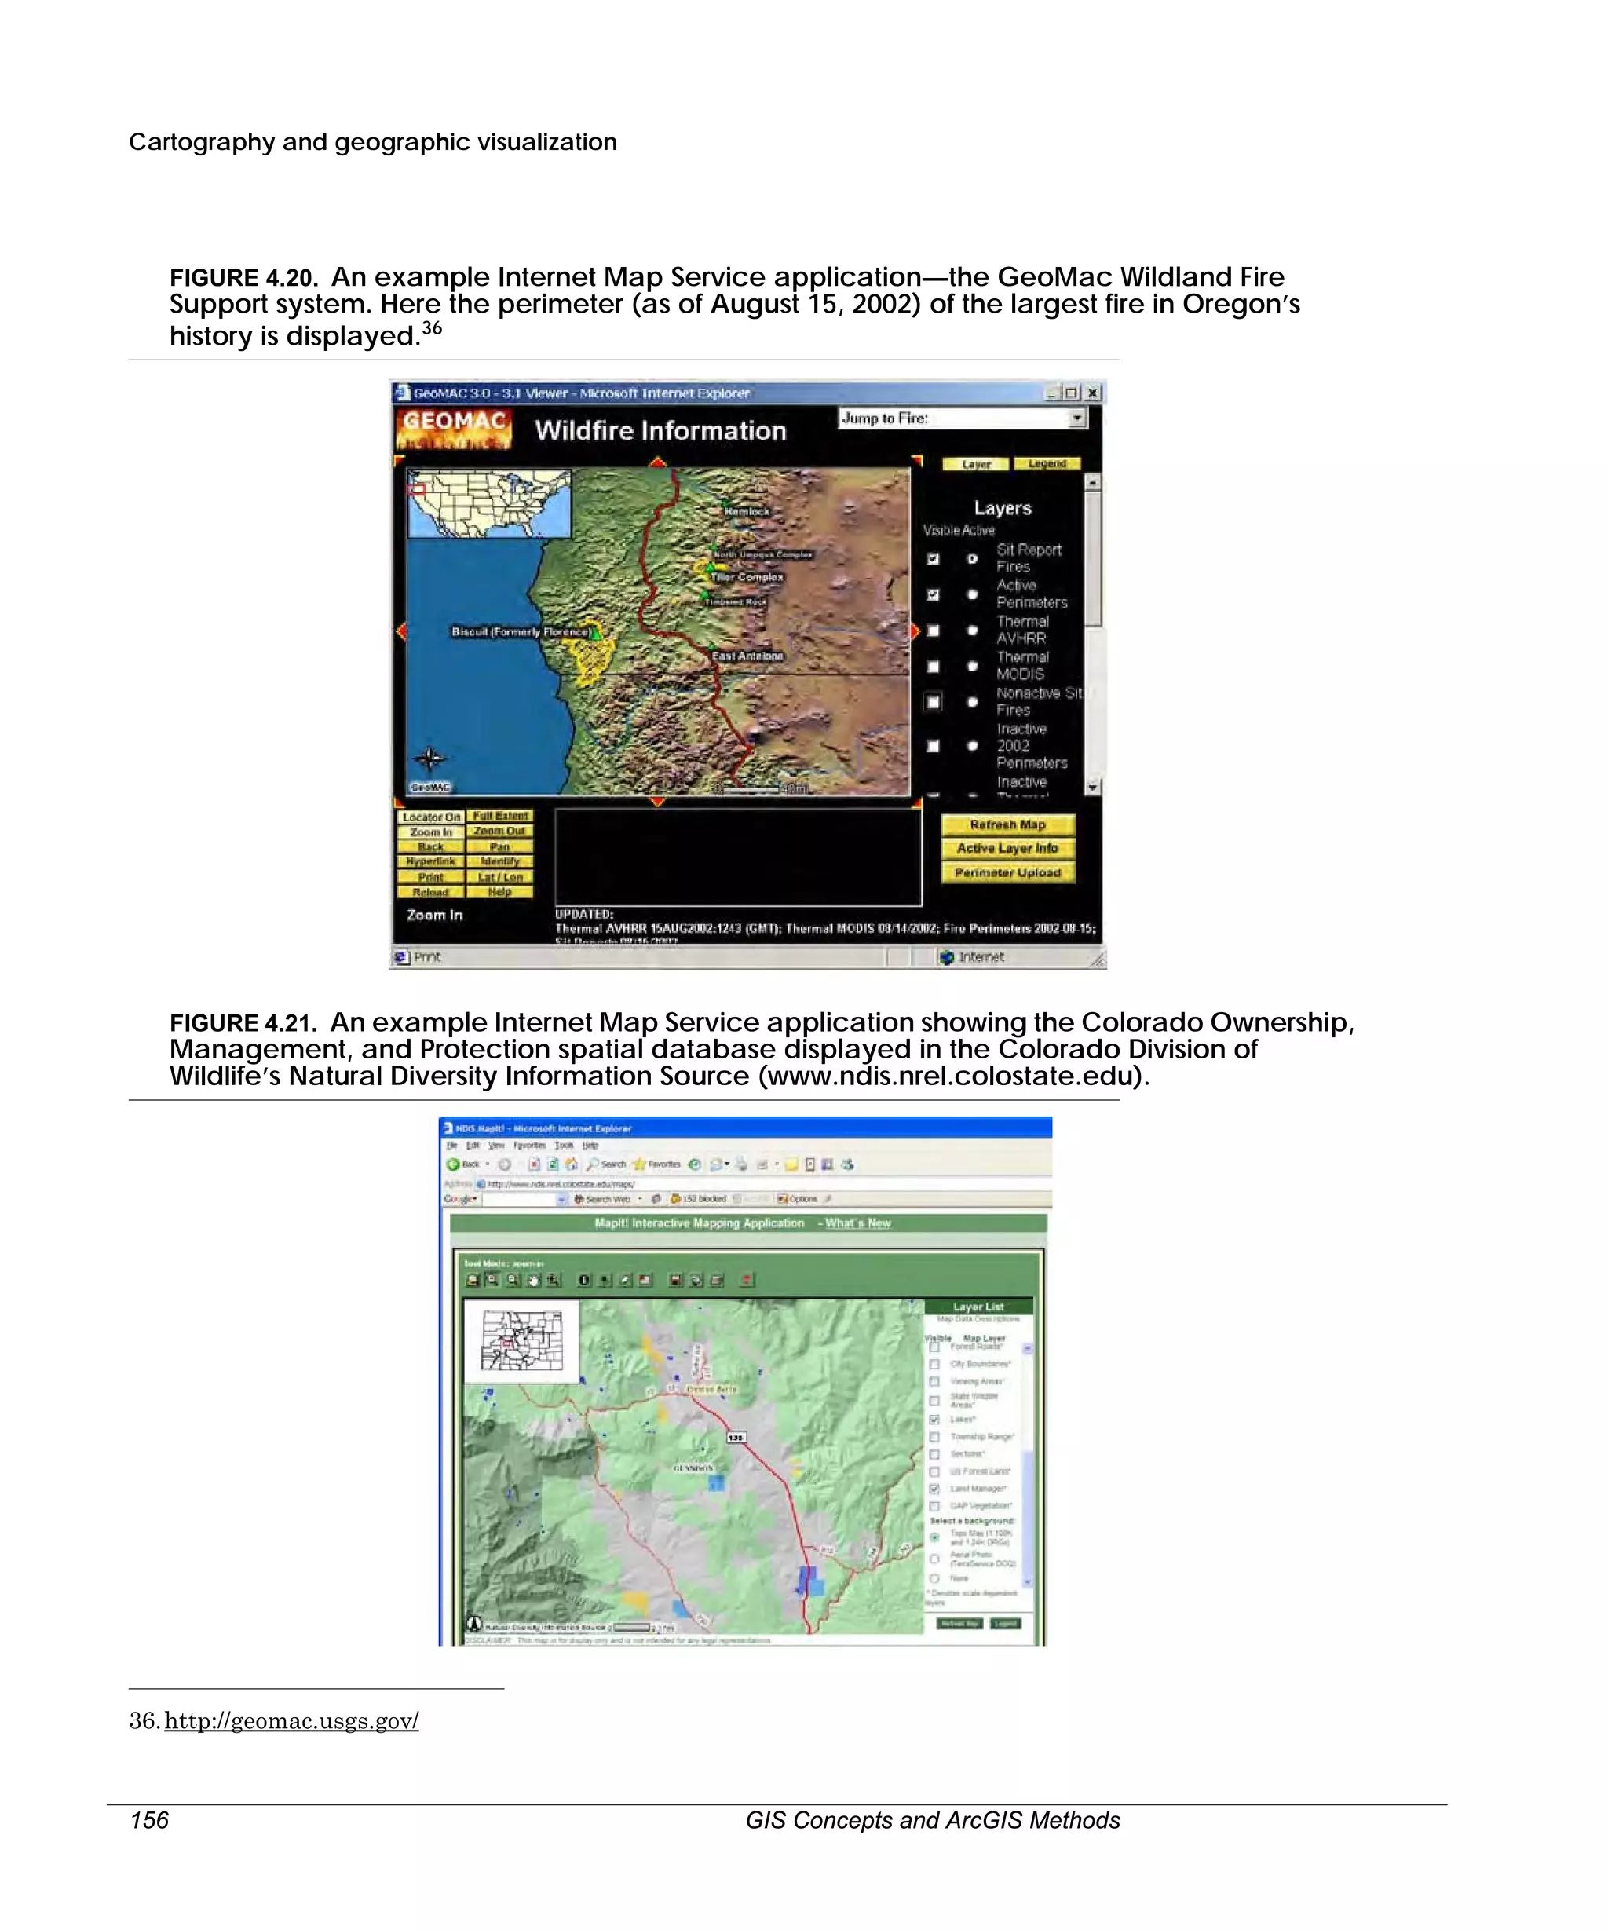Open the Edit menu in NDIS window

[x=473, y=1145]
